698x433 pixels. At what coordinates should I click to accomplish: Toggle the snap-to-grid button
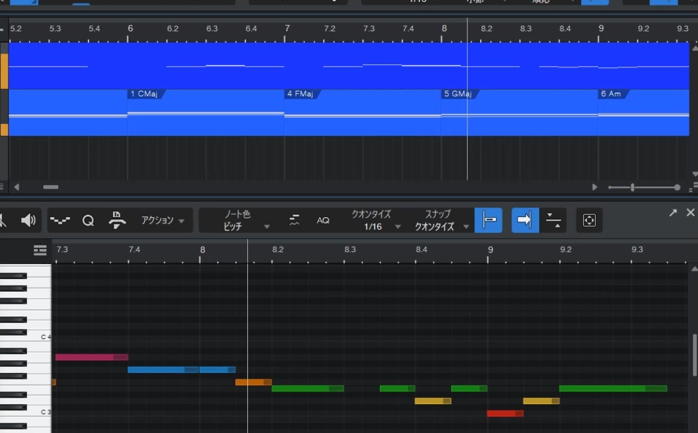[x=489, y=220]
